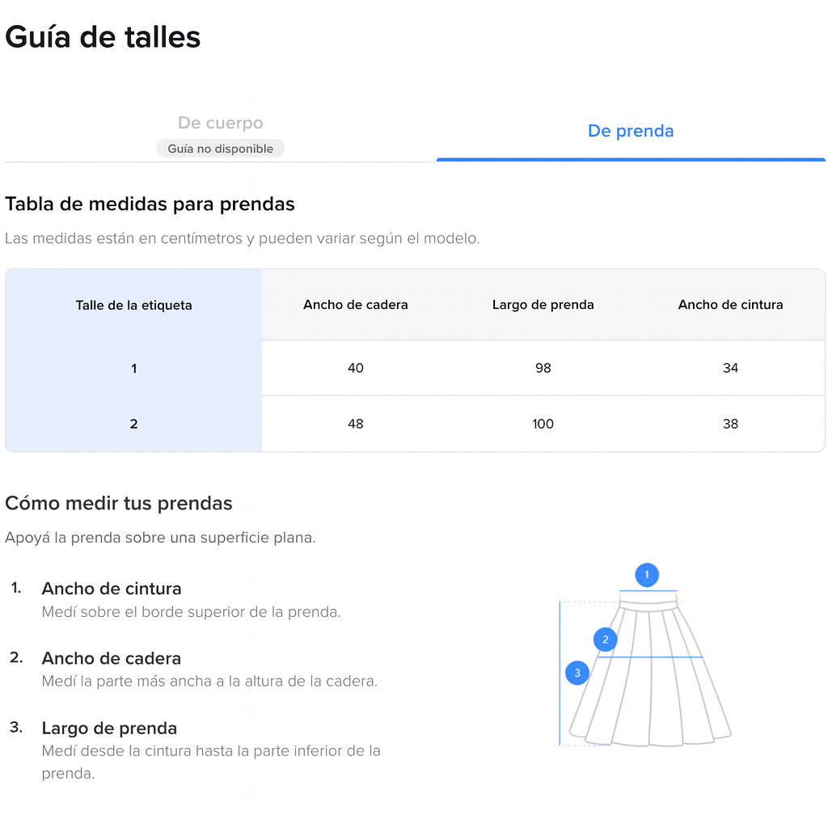Click the Talle de la etiqueta header

133,305
